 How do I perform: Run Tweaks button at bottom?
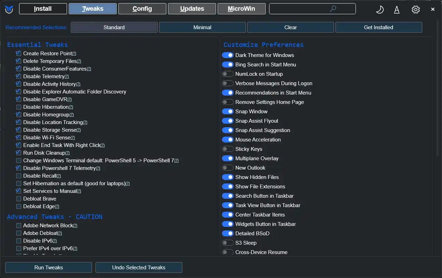point(49,268)
